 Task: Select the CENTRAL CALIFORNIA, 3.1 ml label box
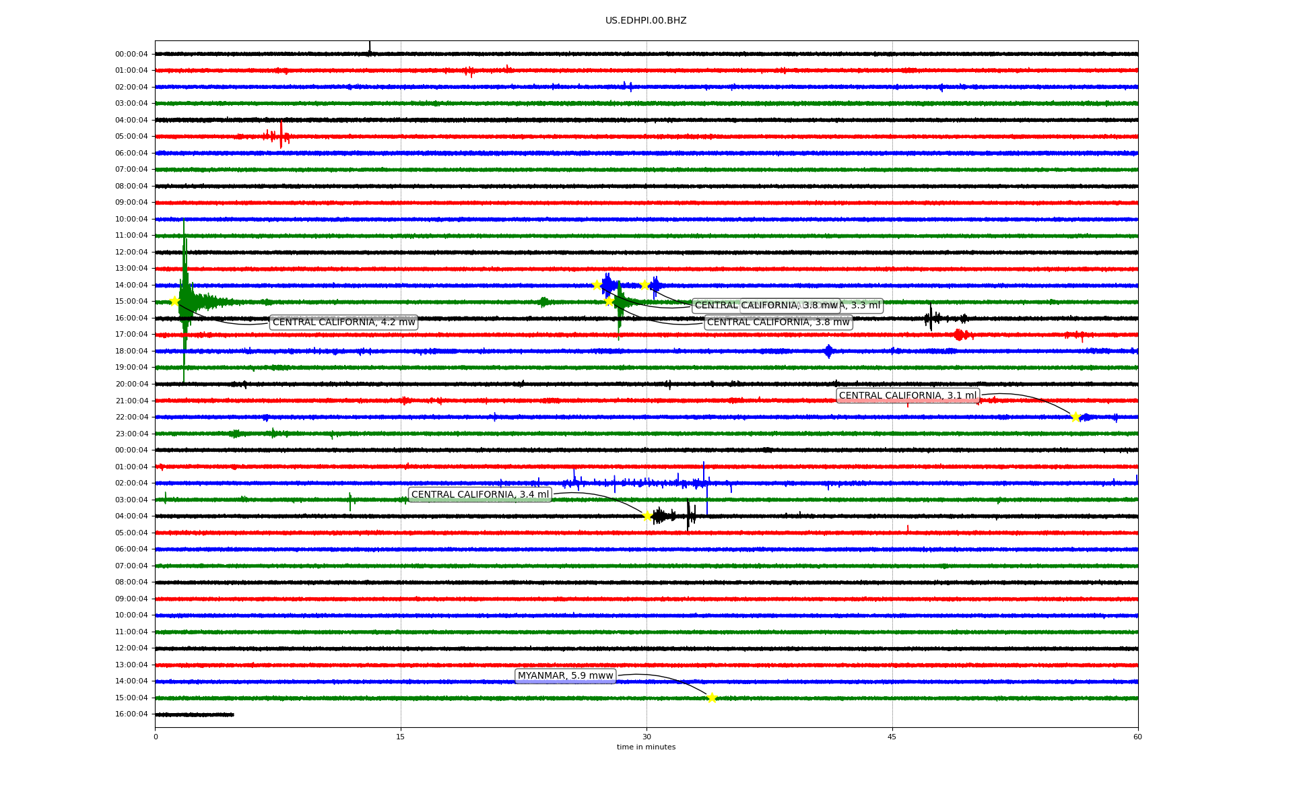907,396
